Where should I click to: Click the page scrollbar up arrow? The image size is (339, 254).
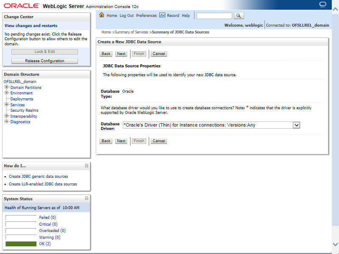tap(335, 9)
